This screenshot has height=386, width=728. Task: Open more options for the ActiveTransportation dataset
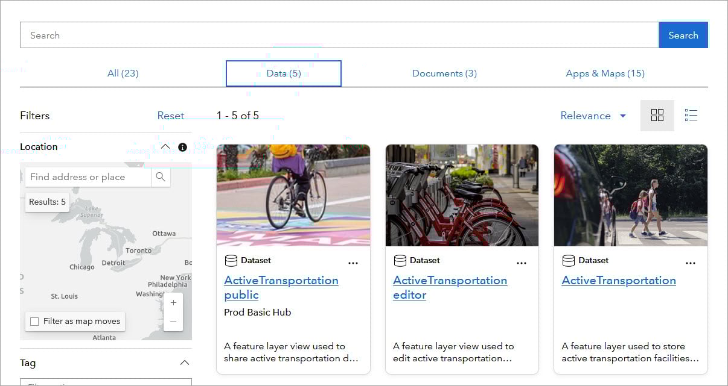[x=691, y=263]
